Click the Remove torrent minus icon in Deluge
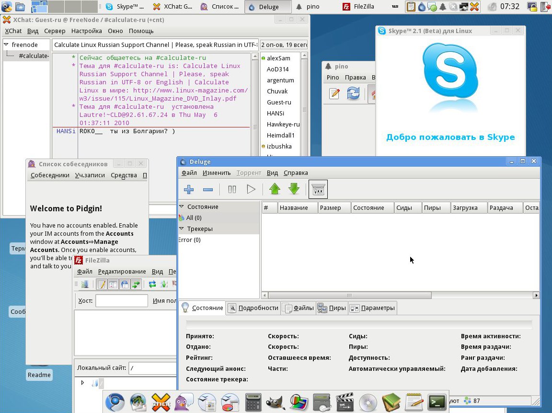 click(x=208, y=190)
